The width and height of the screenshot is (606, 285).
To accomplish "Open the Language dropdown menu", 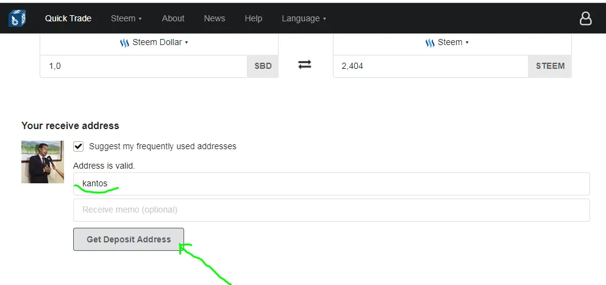I will pos(304,18).
